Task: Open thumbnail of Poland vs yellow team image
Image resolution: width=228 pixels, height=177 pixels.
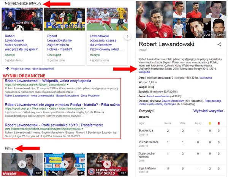Action: (107, 19)
